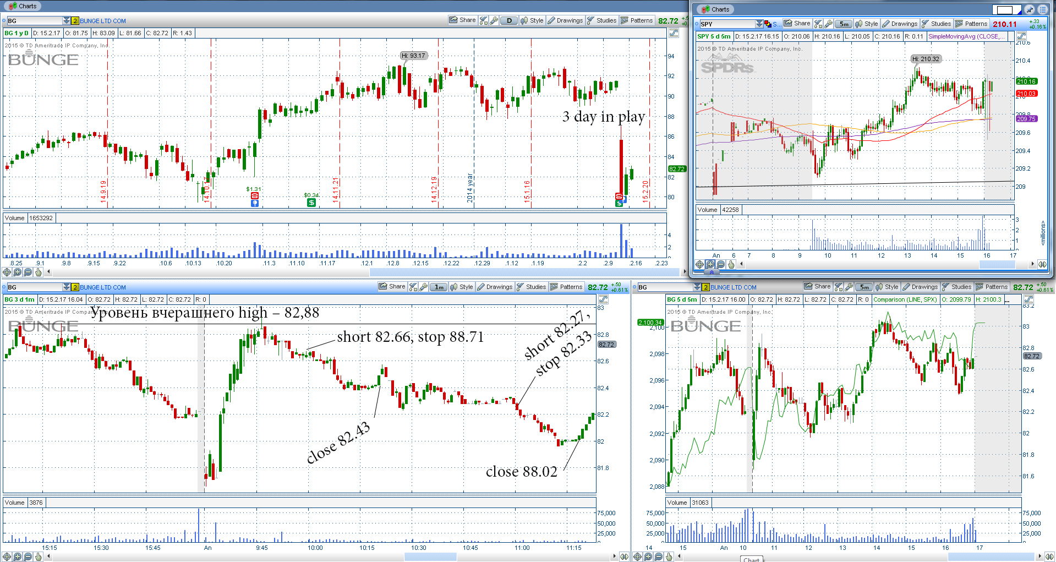Viewport: 1056px width, 562px height.
Task: Zoom out on SPY chart
Action: pos(720,264)
